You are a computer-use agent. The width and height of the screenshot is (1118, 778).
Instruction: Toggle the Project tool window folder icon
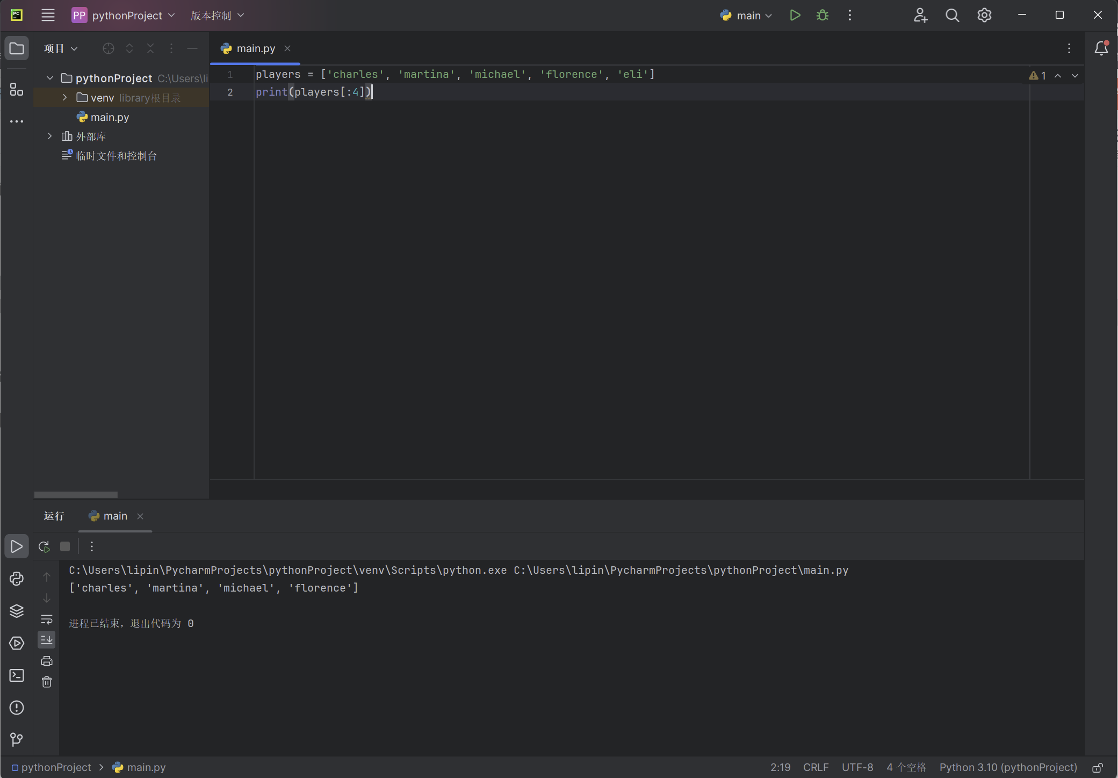pos(17,48)
